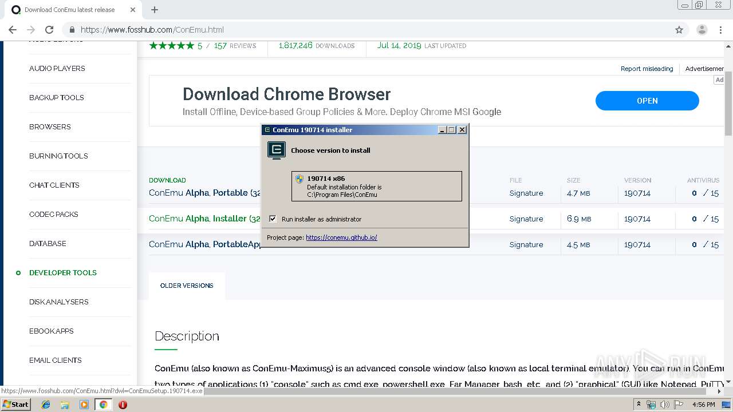Show hidden system tray icons
Image resolution: width=733 pixels, height=412 pixels.
(x=639, y=405)
